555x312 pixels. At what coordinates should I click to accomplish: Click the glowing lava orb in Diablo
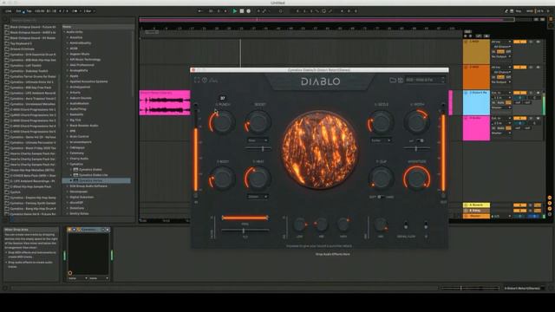pos(319,150)
